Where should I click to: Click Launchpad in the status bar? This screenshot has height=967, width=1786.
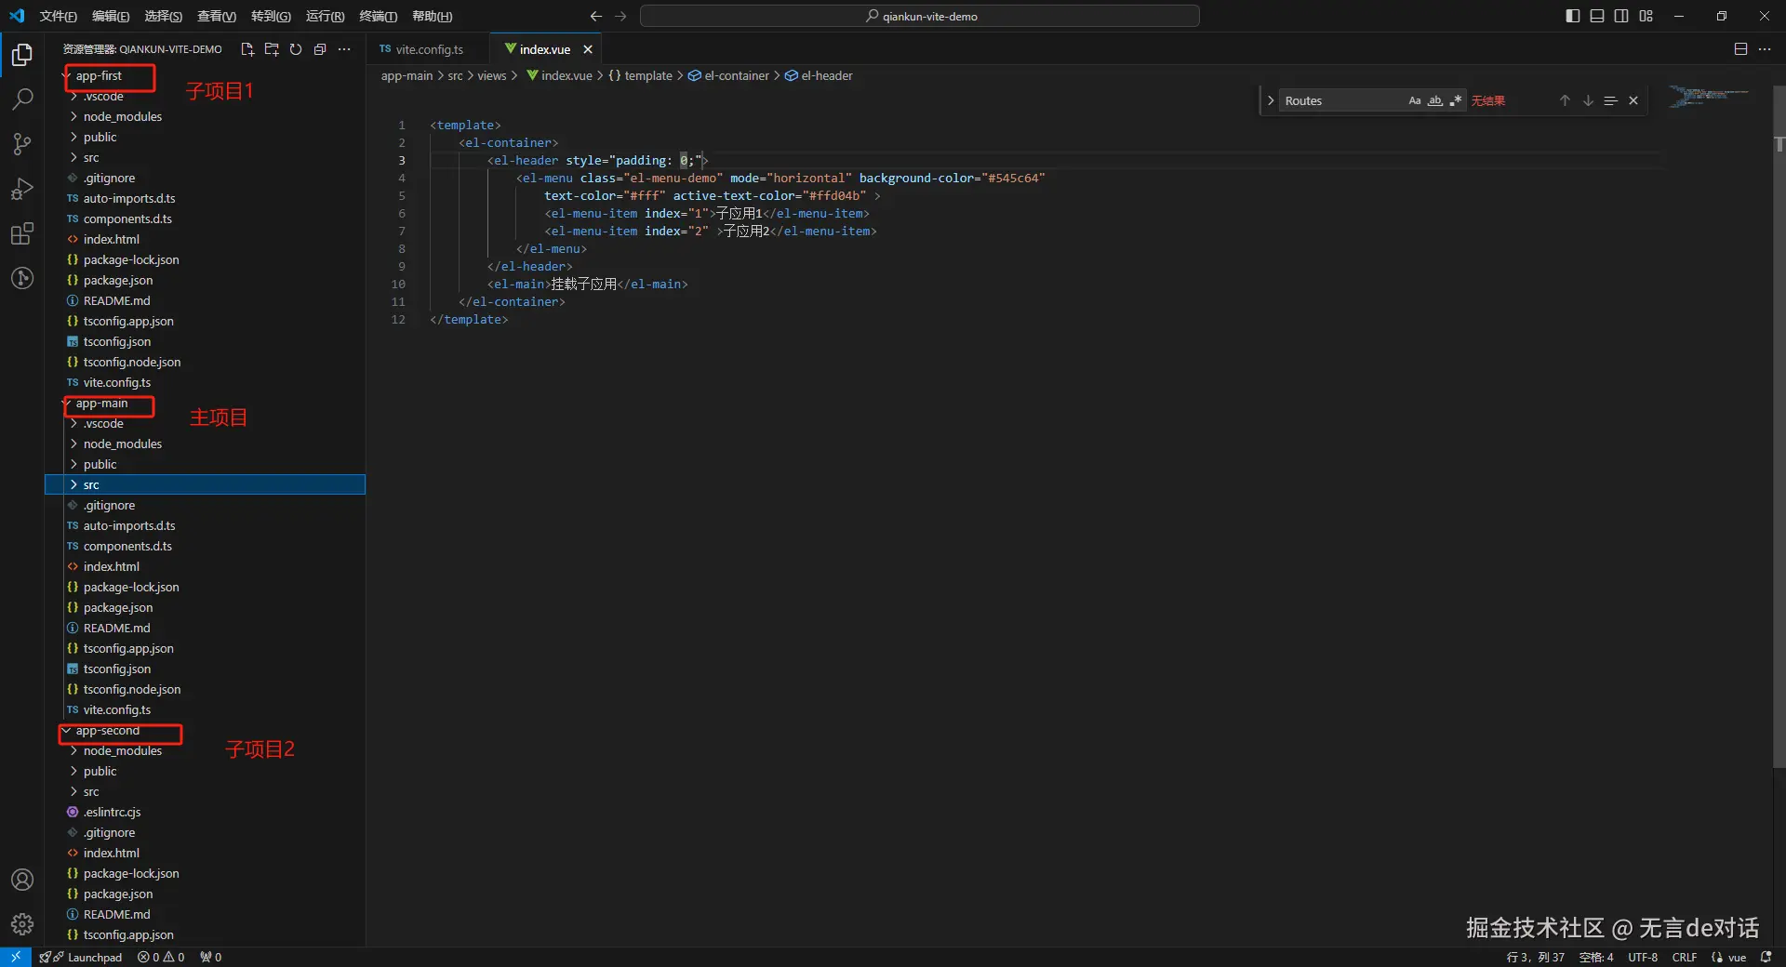(x=94, y=957)
